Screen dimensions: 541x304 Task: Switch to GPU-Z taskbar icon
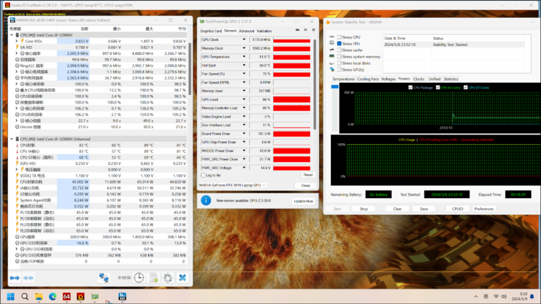point(95,296)
